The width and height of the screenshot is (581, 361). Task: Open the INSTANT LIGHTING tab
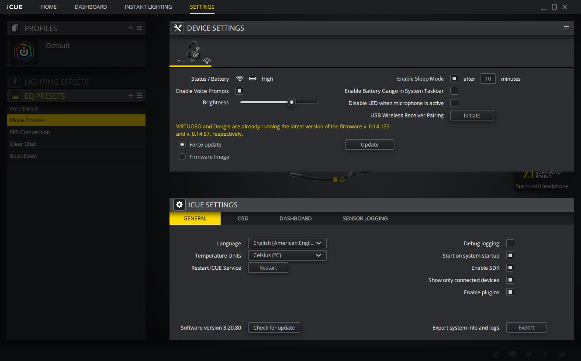tap(149, 7)
